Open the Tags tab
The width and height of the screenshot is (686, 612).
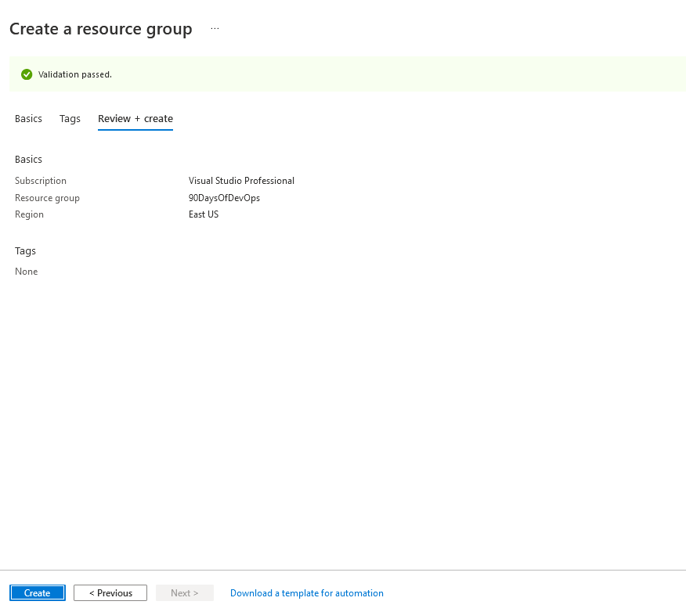coord(70,119)
